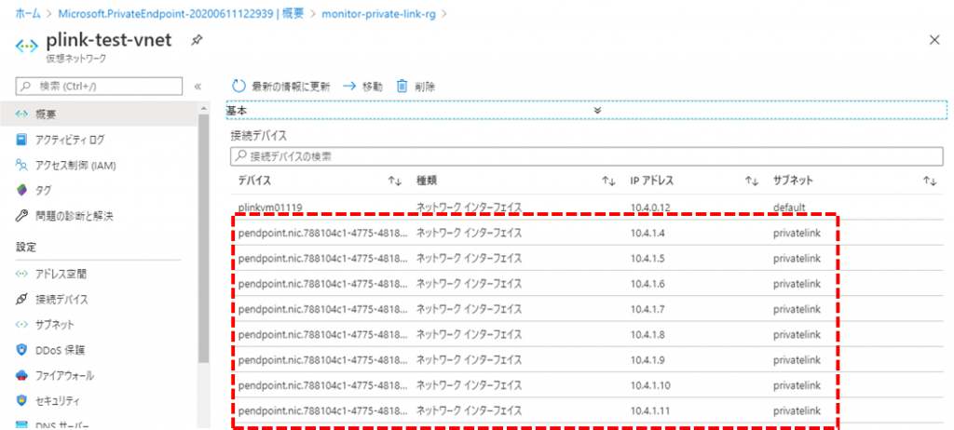Click the wrench icon for 問題の診断と解決
The image size is (954, 430).
pos(22,216)
